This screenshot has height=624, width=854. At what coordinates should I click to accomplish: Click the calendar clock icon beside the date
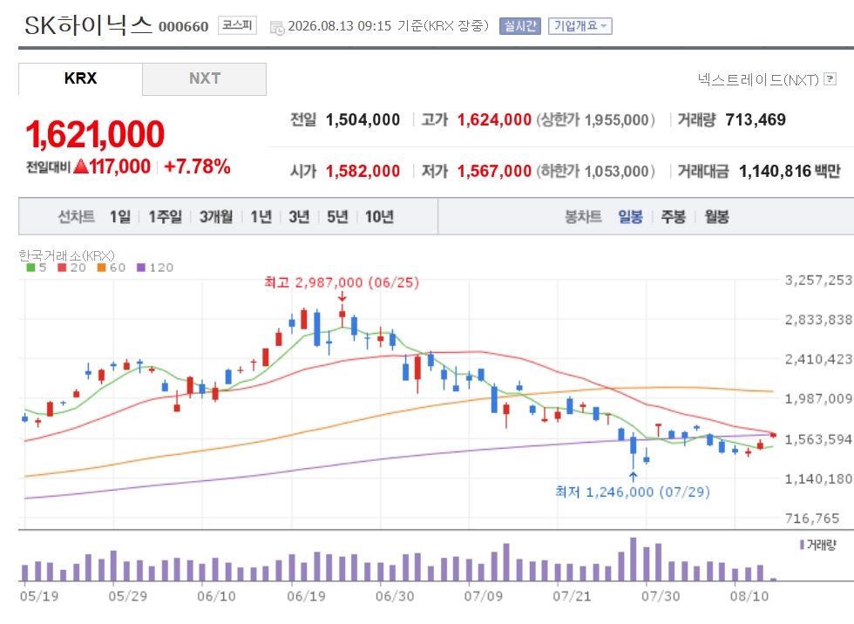[277, 28]
